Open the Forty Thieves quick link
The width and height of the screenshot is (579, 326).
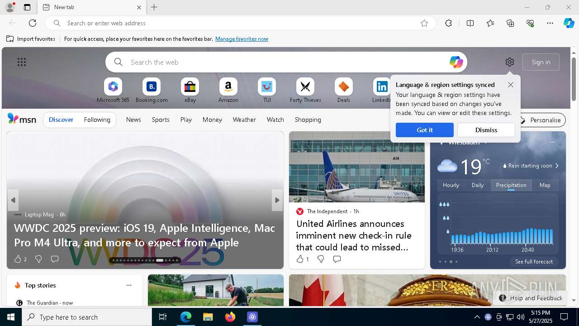point(305,91)
